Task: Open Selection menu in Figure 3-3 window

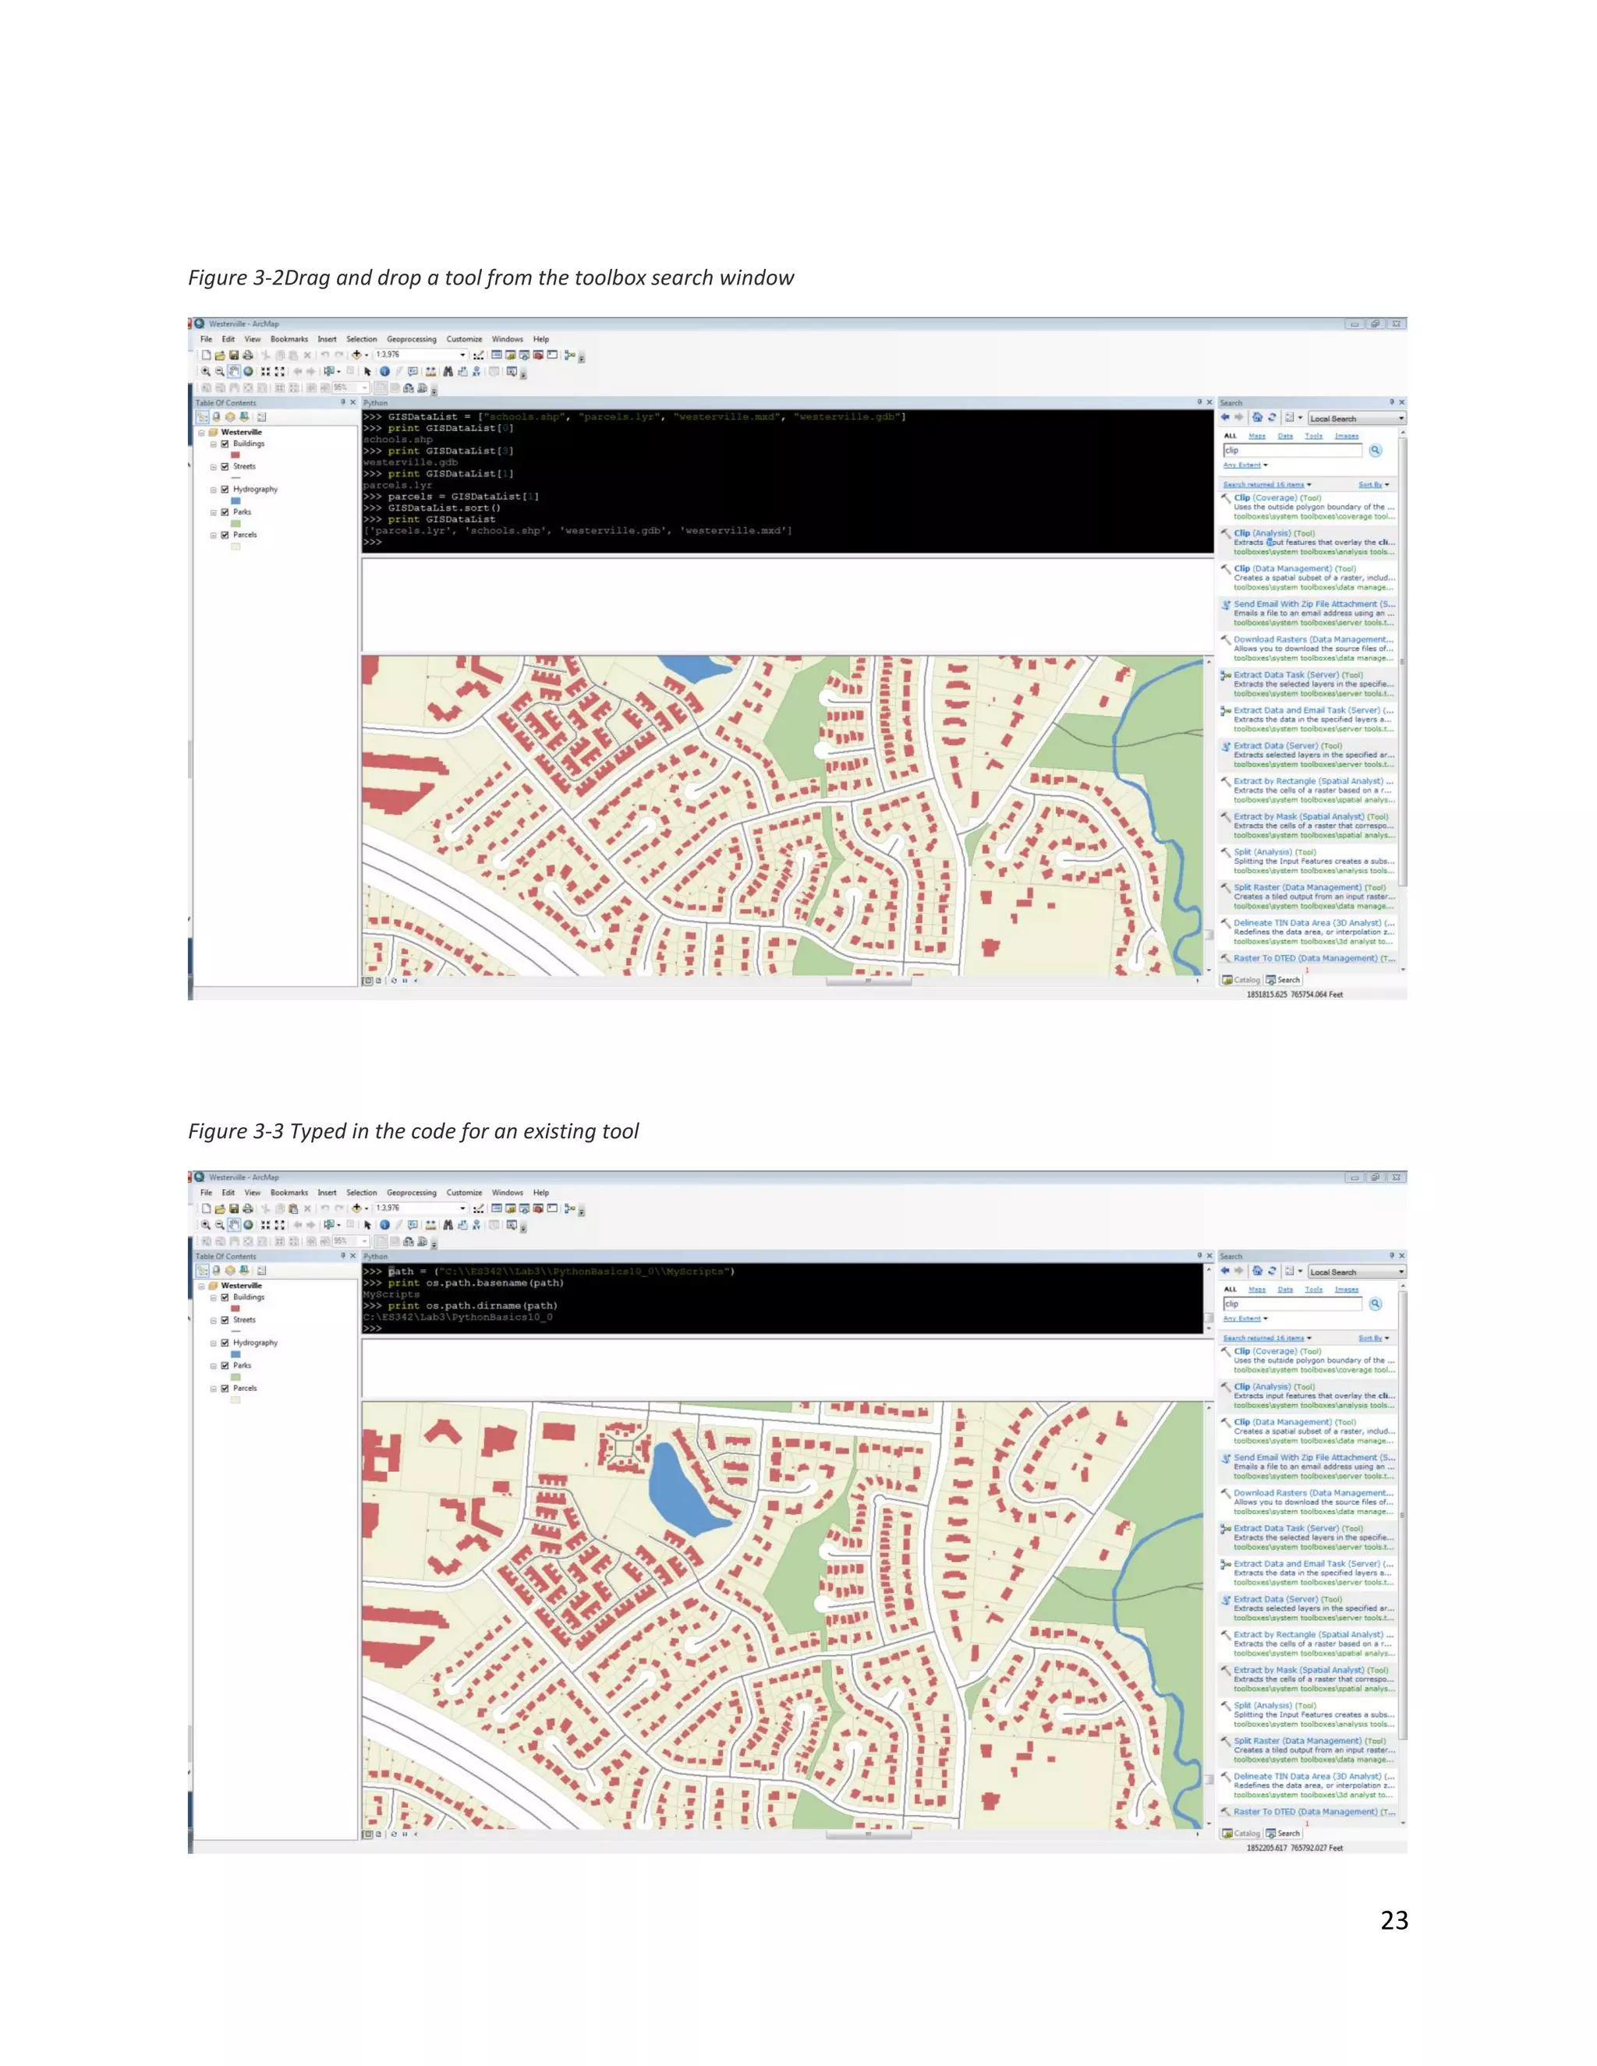Action: point(363,1193)
